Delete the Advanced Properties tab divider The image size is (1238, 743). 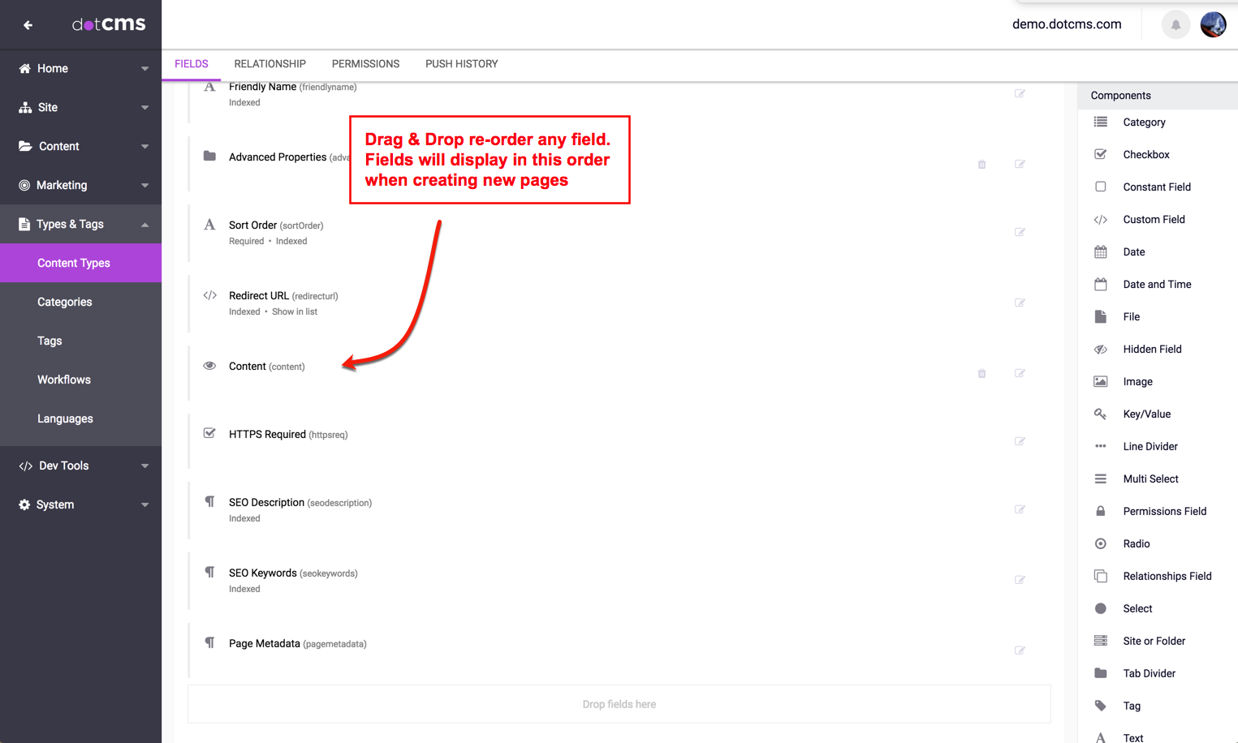click(981, 165)
